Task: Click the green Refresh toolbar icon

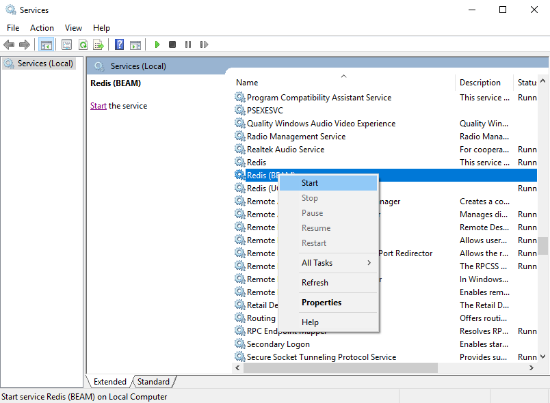Action: [x=83, y=44]
